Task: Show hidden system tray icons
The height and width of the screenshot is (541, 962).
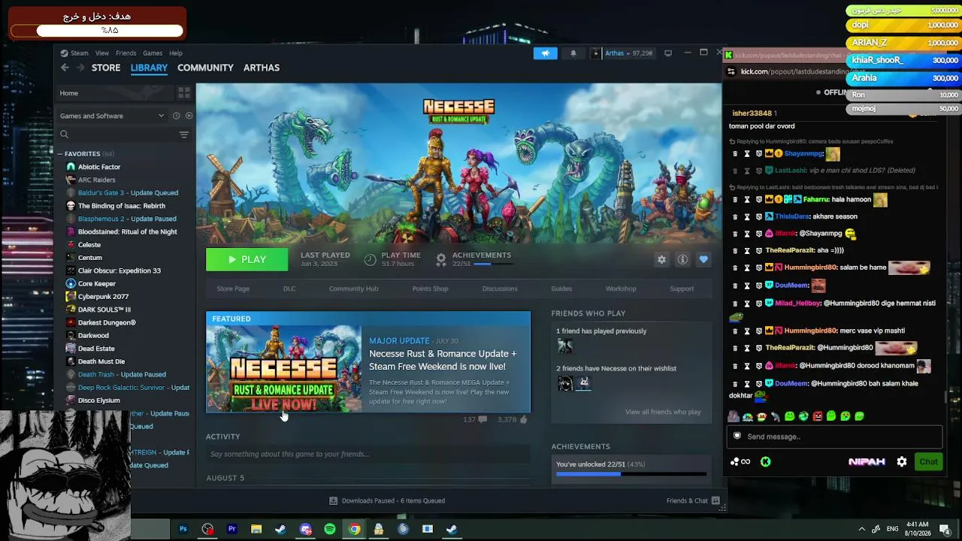Action: pyautogui.click(x=861, y=529)
